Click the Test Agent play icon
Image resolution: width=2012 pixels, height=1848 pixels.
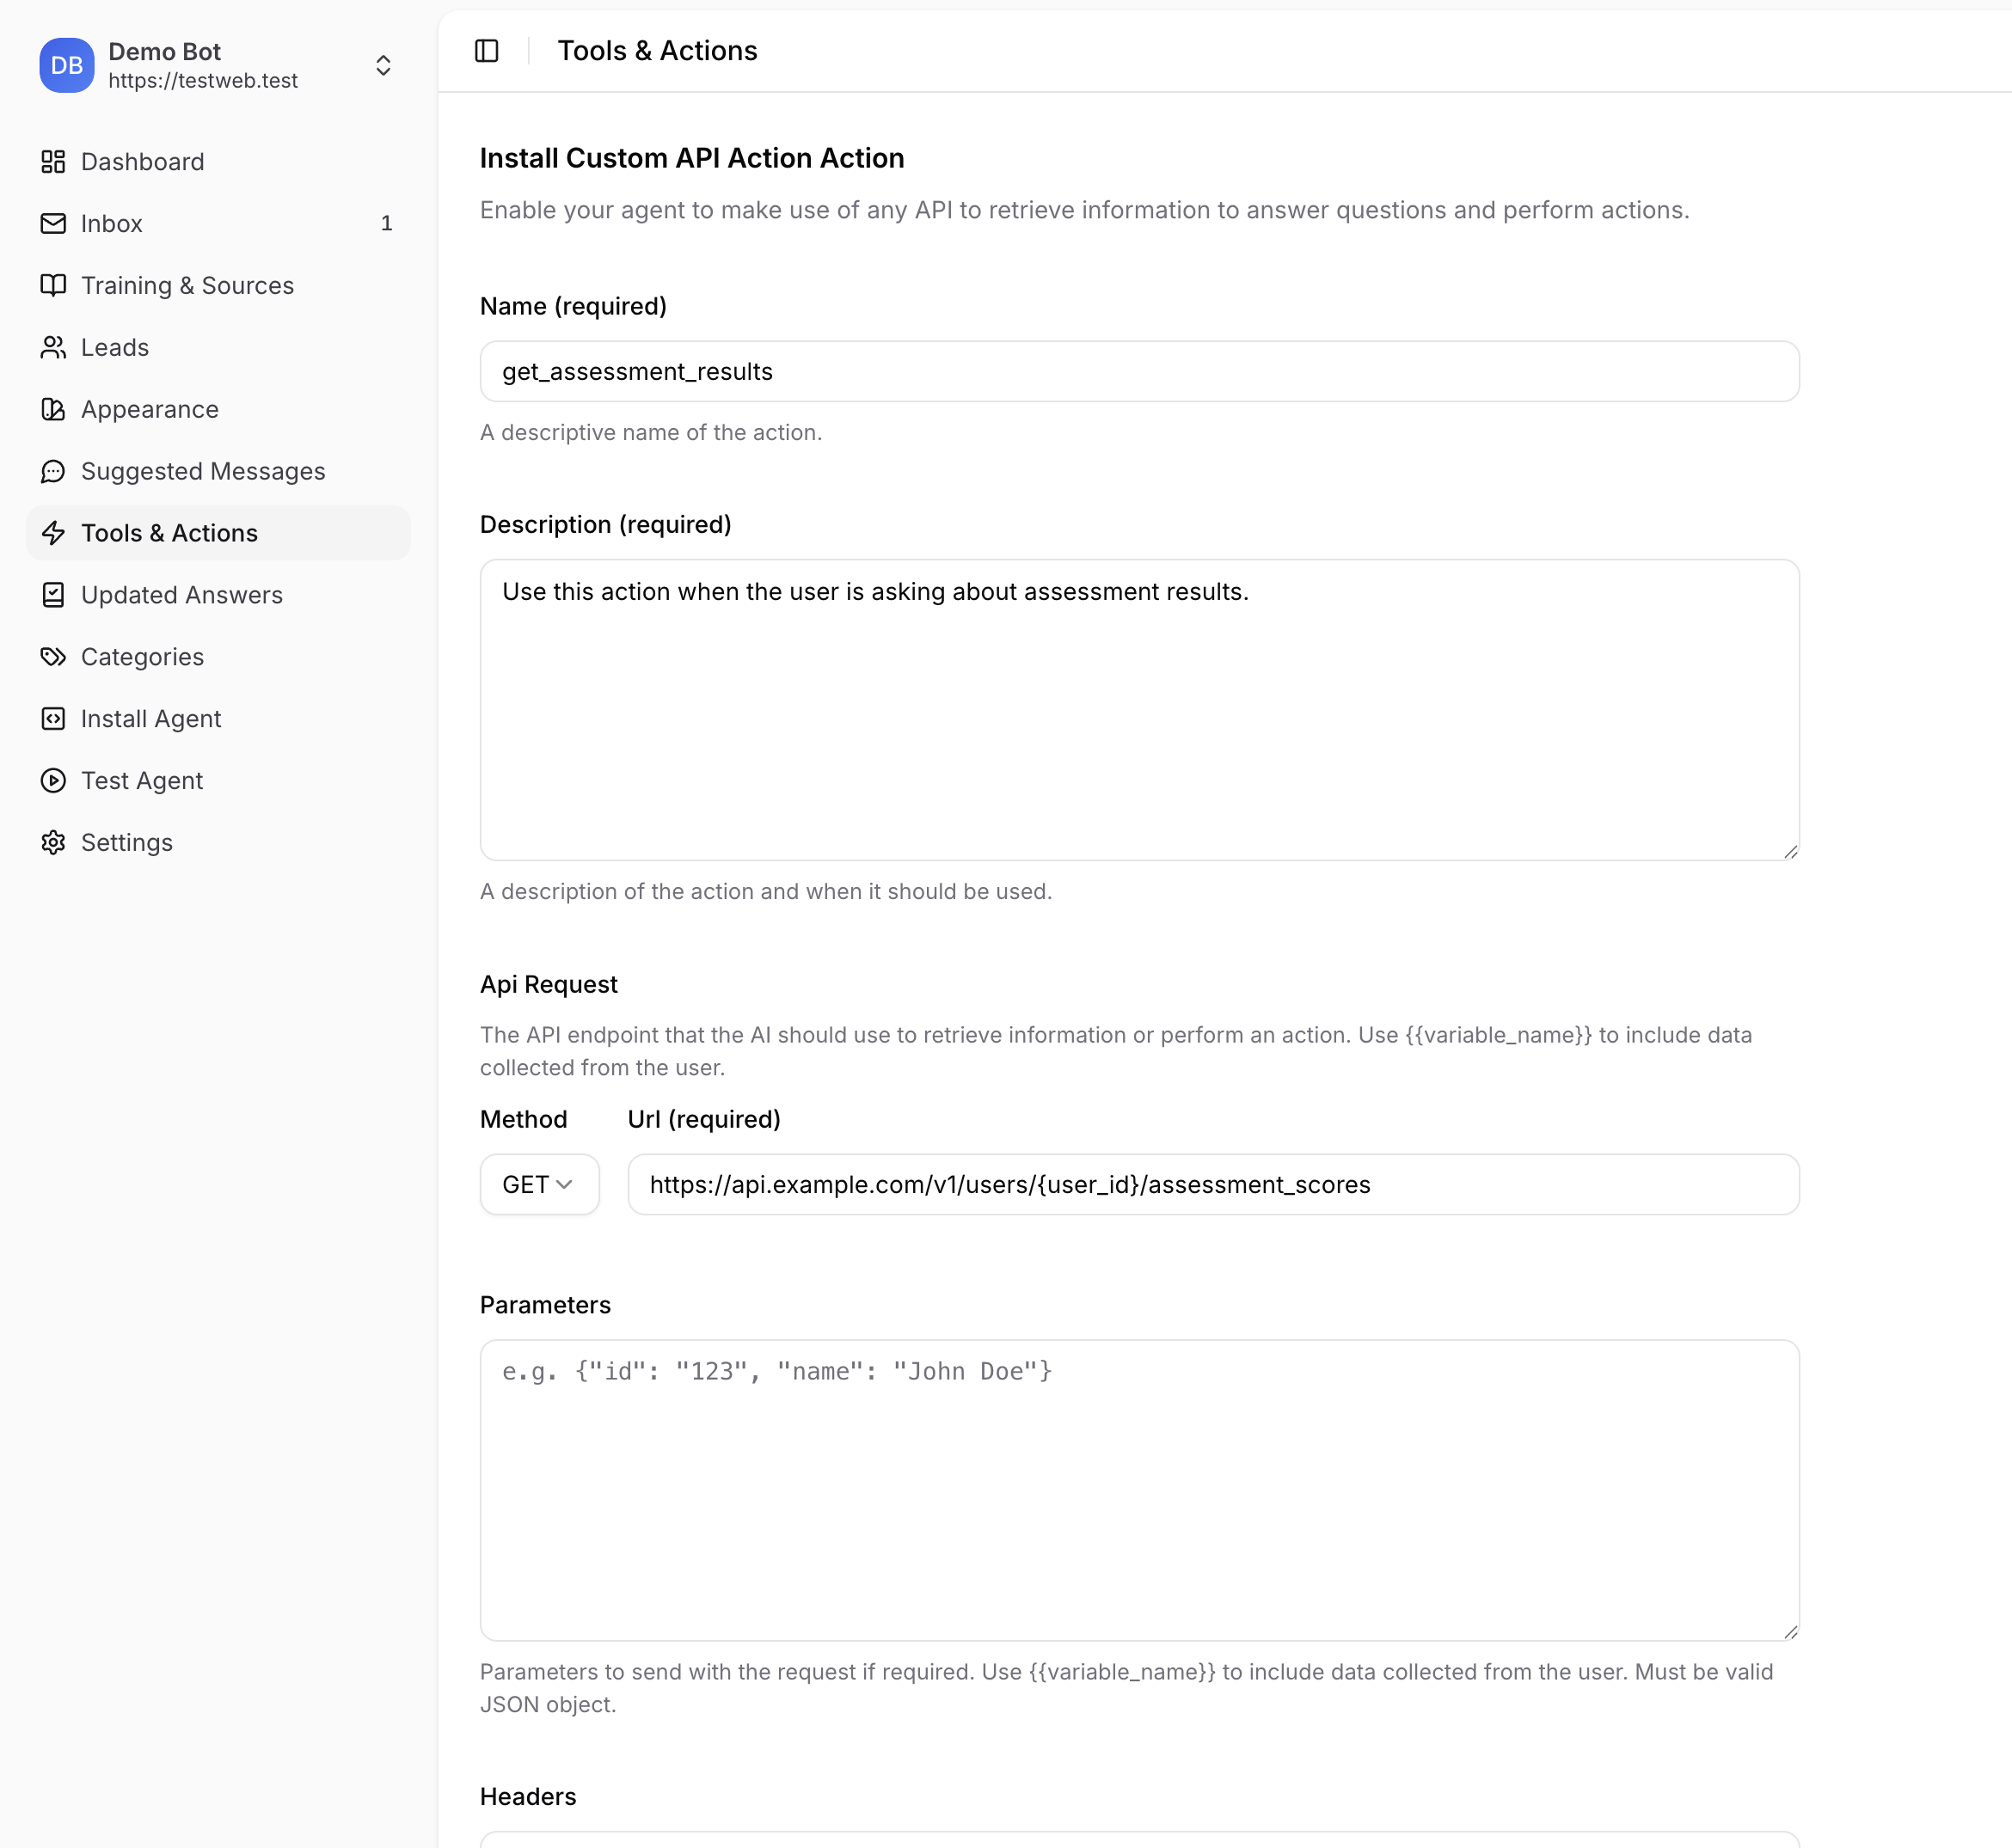tap(53, 781)
